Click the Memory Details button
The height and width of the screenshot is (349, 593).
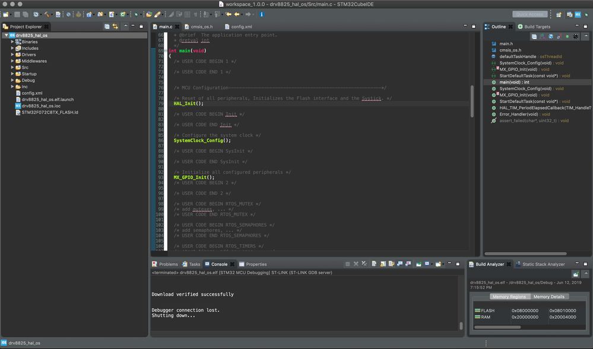pyautogui.click(x=548, y=296)
